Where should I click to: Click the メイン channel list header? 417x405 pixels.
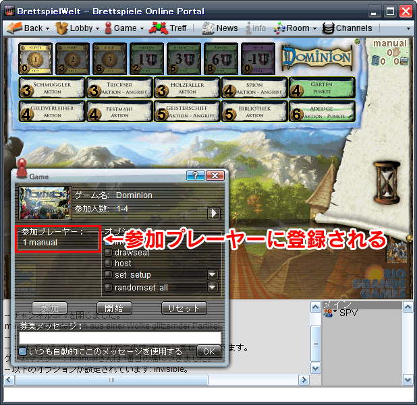[x=362, y=305]
